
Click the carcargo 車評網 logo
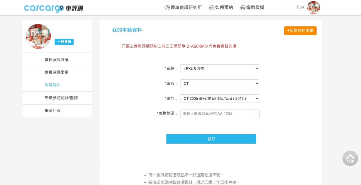click(x=54, y=8)
